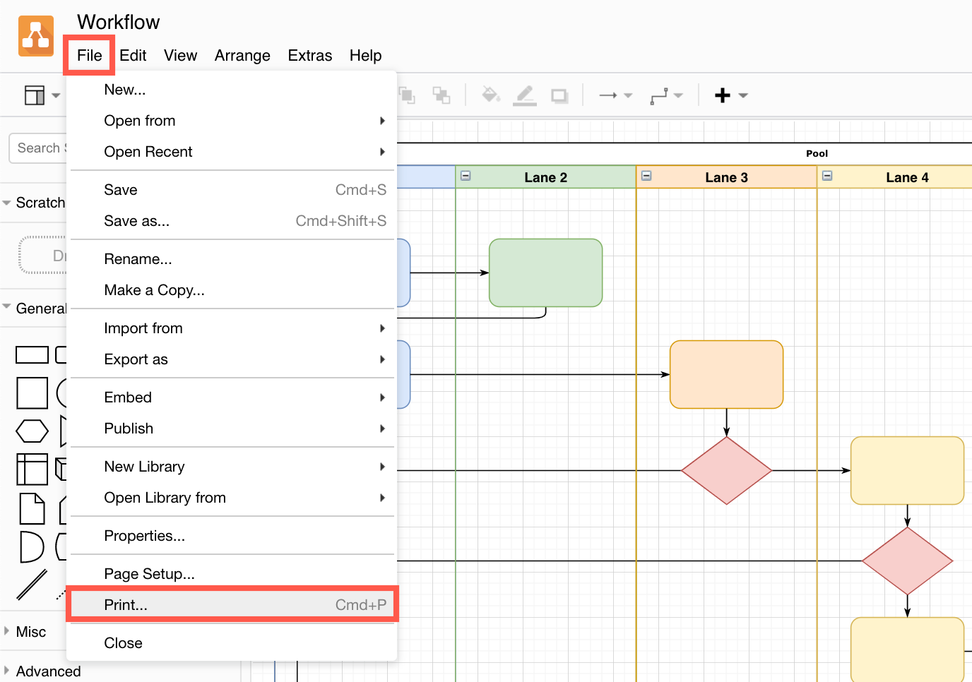Select the hexagon shape from the shape panel
The height and width of the screenshot is (682, 972).
pyautogui.click(x=32, y=431)
